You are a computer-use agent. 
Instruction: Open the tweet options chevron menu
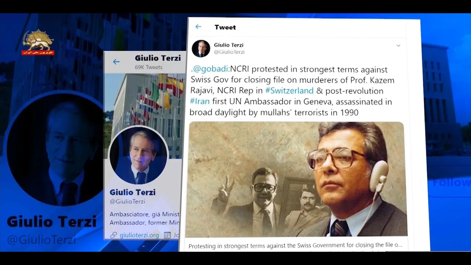(x=398, y=46)
